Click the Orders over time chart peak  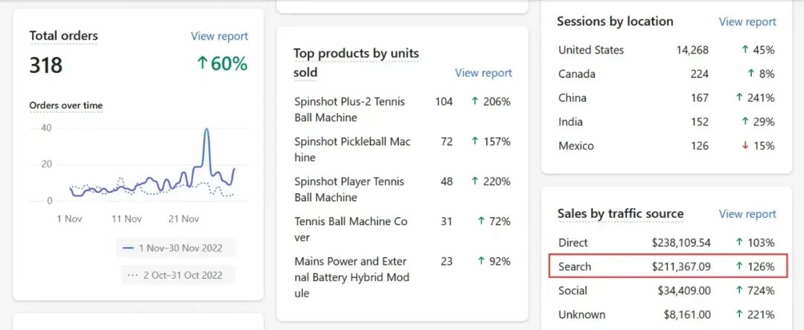point(206,130)
